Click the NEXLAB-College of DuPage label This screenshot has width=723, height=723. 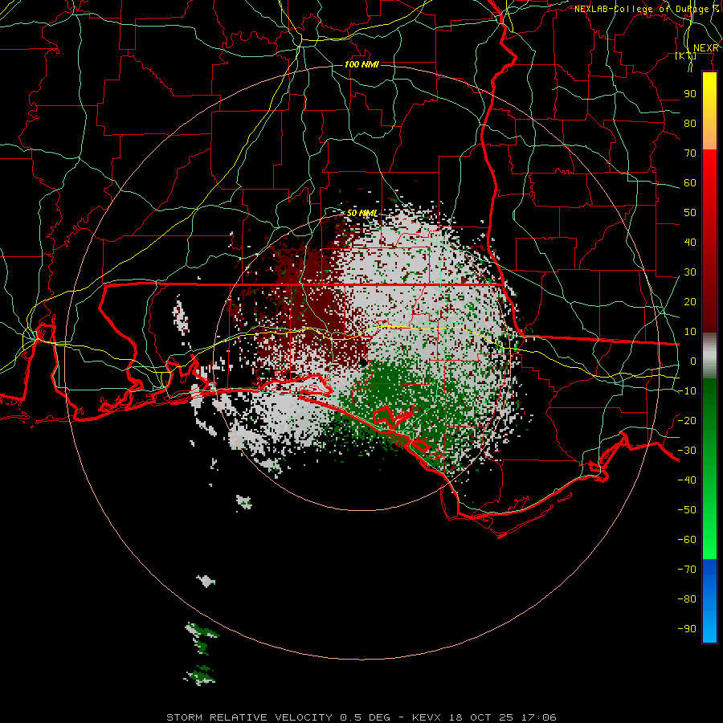click(x=646, y=9)
